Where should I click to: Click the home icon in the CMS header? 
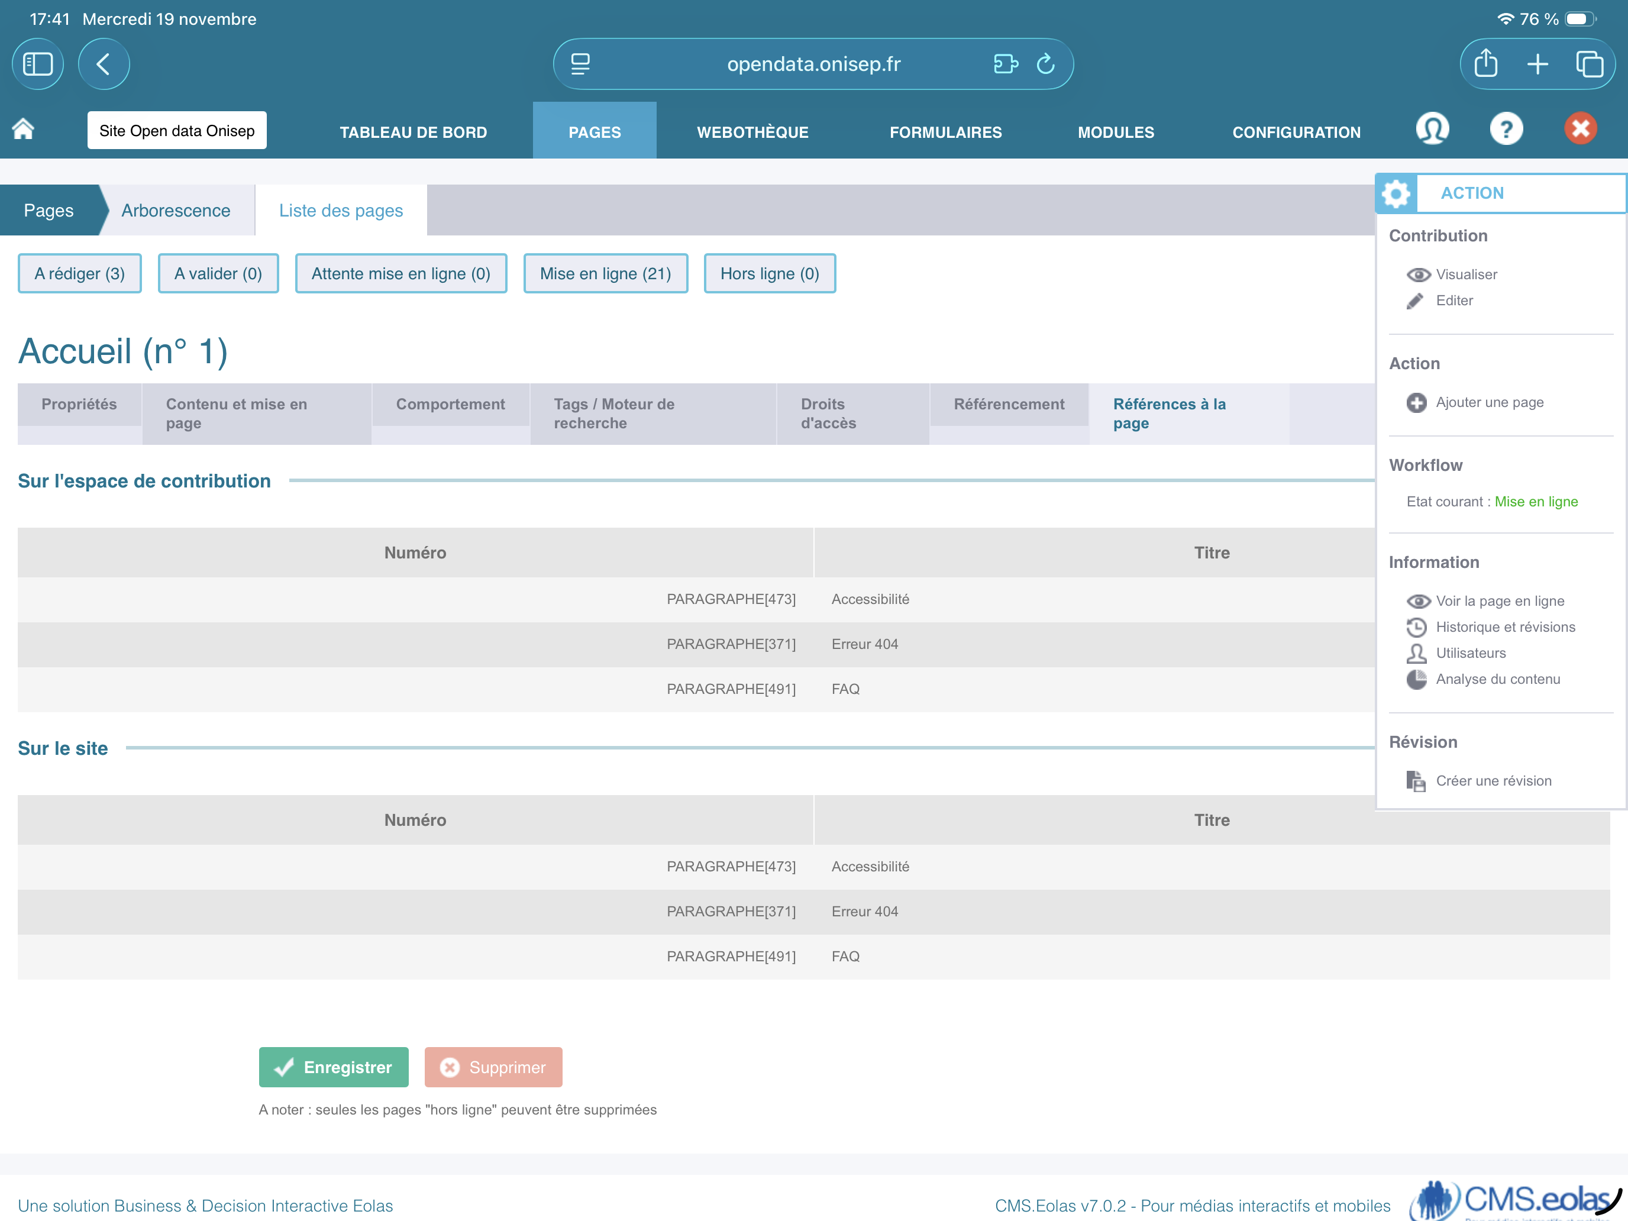coord(24,130)
